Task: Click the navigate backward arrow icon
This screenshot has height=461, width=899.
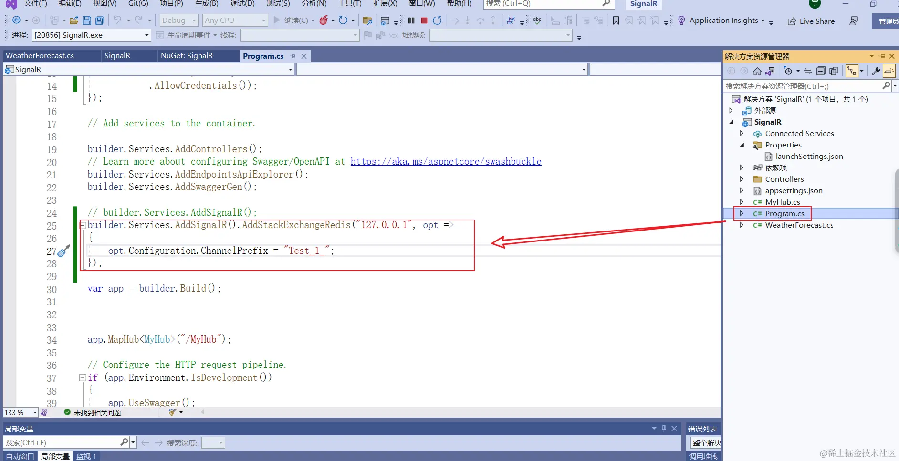Action: (16, 21)
